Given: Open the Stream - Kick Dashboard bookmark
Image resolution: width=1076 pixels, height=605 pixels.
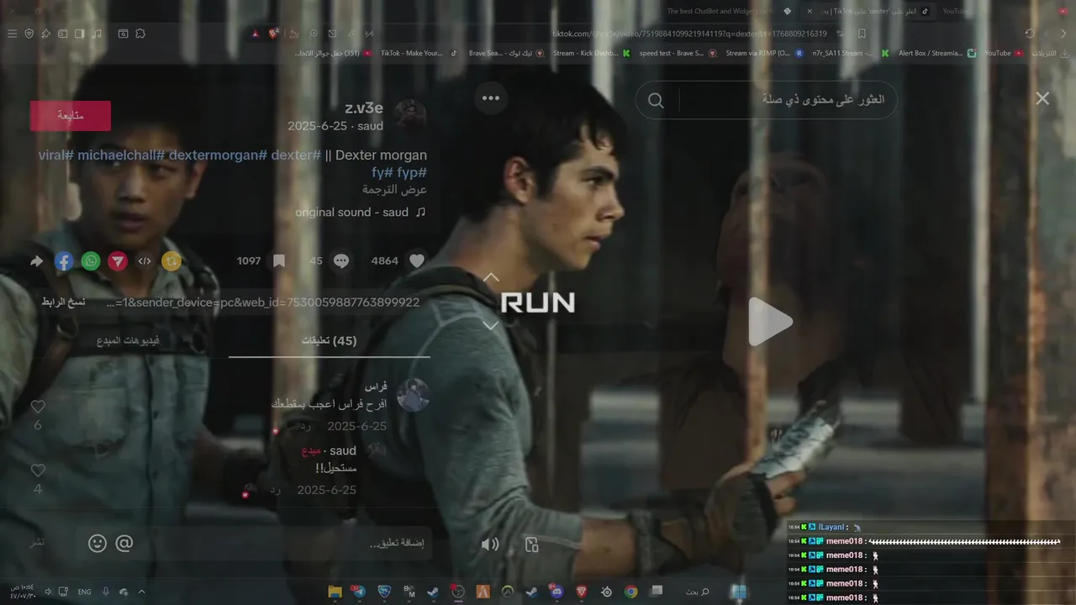Looking at the screenshot, I should point(591,53).
